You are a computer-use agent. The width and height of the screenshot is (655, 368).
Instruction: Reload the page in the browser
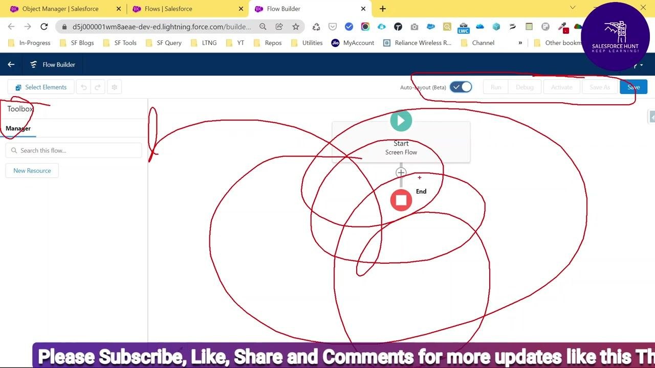point(44,27)
